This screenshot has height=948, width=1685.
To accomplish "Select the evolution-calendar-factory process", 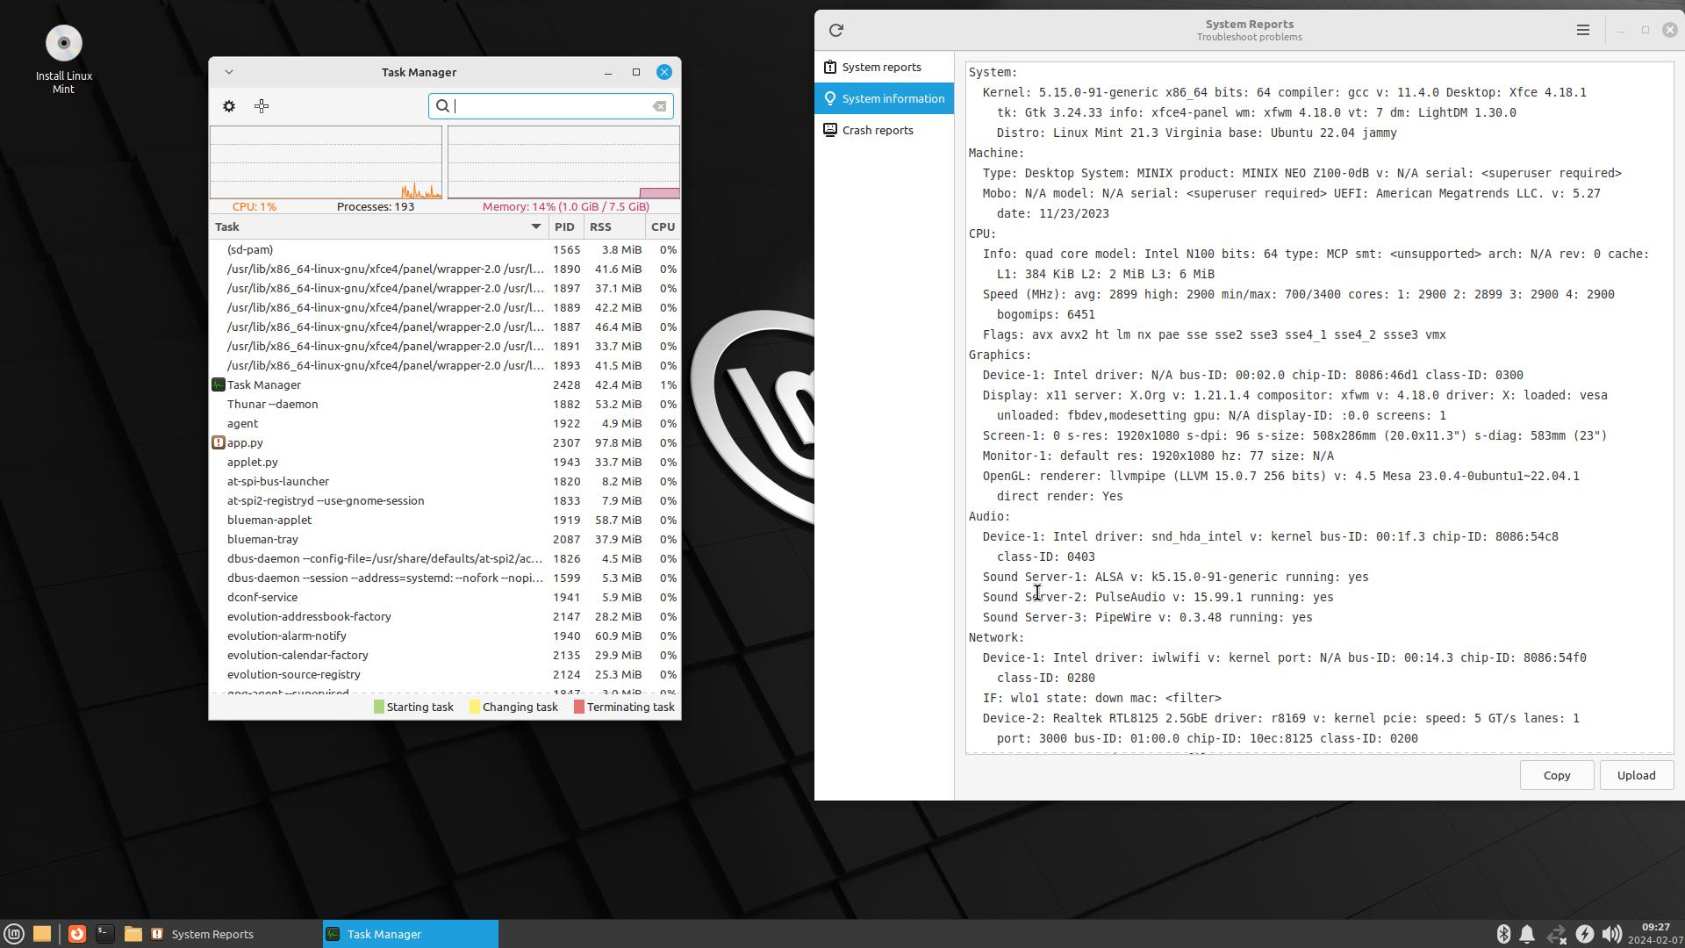I will (x=445, y=655).
